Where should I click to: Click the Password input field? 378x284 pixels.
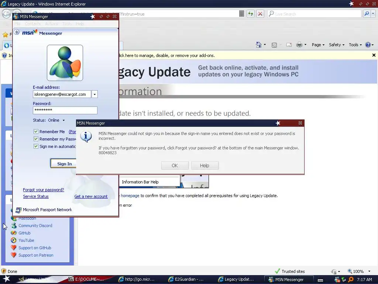click(x=65, y=110)
